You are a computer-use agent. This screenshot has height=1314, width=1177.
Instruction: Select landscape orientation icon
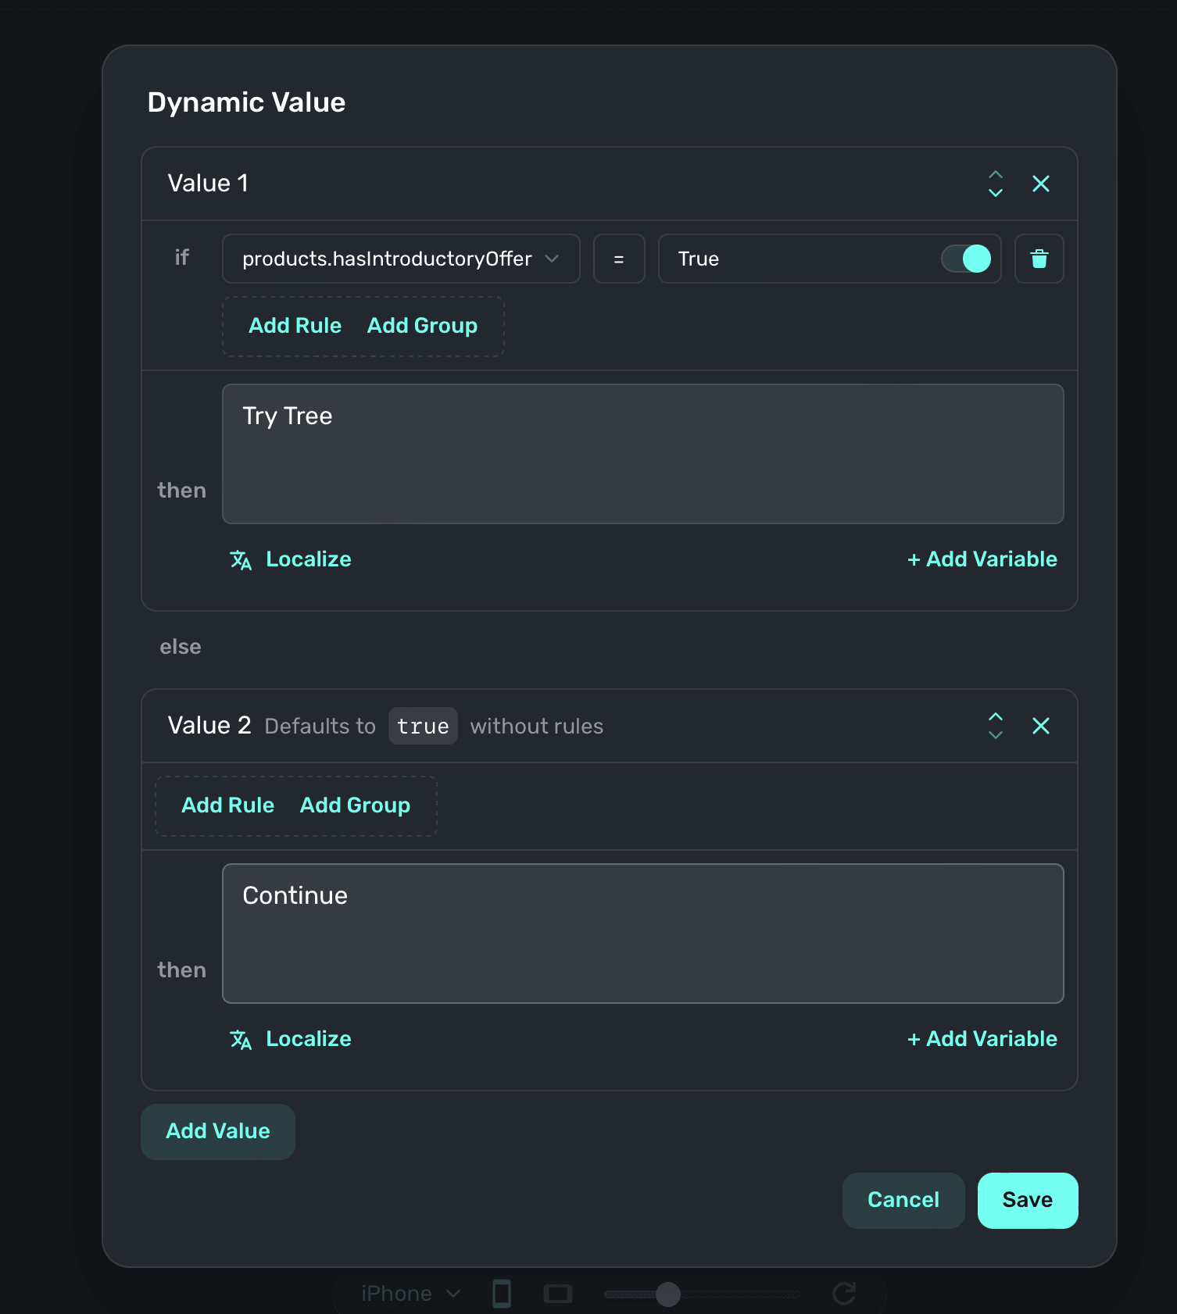point(557,1294)
